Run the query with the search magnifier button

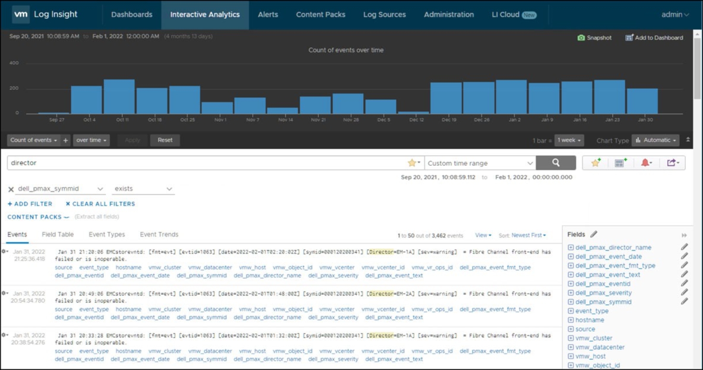(556, 163)
